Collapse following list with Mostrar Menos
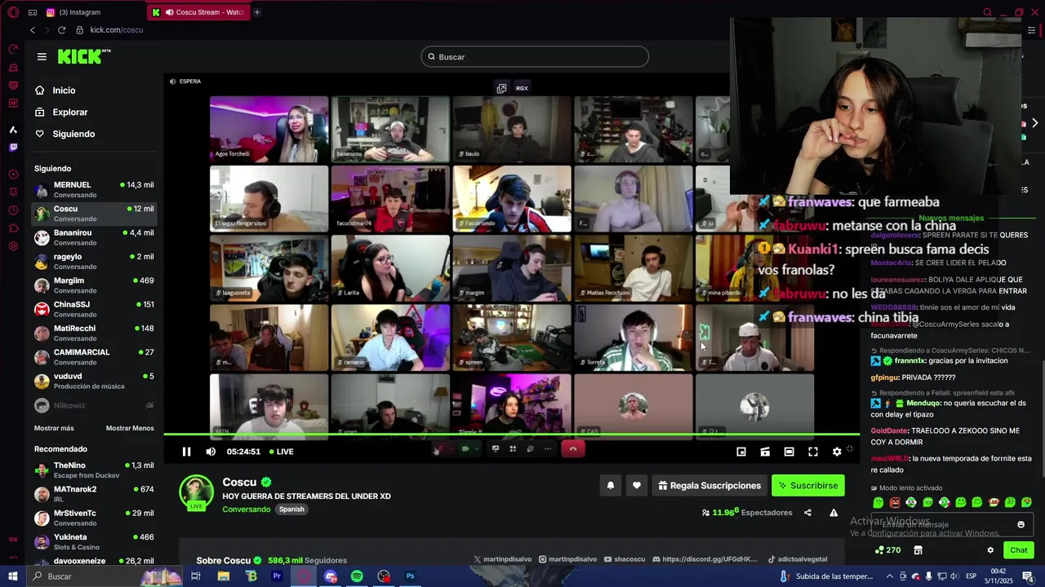Image resolution: width=1045 pixels, height=587 pixels. [x=130, y=428]
